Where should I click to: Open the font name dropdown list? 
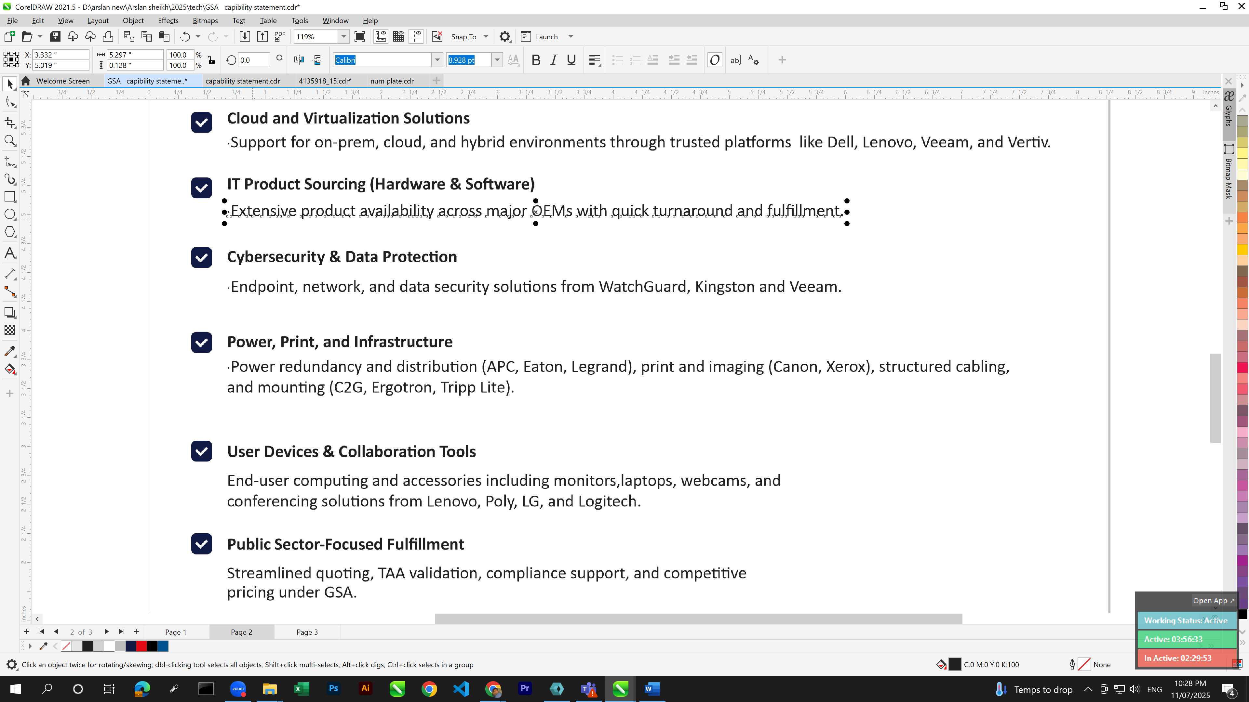(x=437, y=60)
